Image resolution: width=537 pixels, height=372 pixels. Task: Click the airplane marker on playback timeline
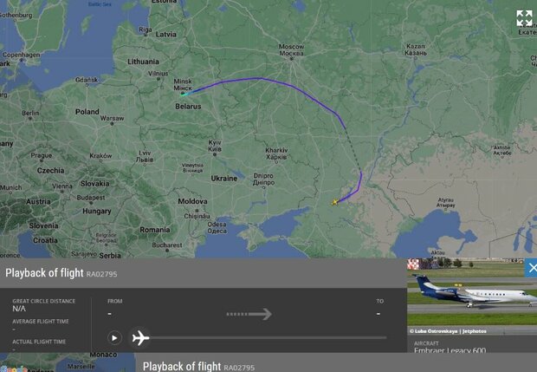140,337
